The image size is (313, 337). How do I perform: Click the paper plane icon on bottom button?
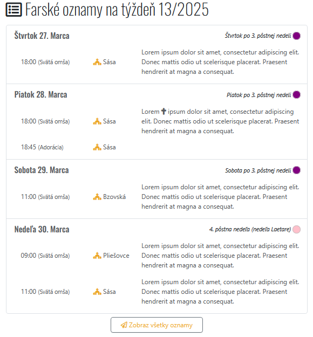[124, 325]
